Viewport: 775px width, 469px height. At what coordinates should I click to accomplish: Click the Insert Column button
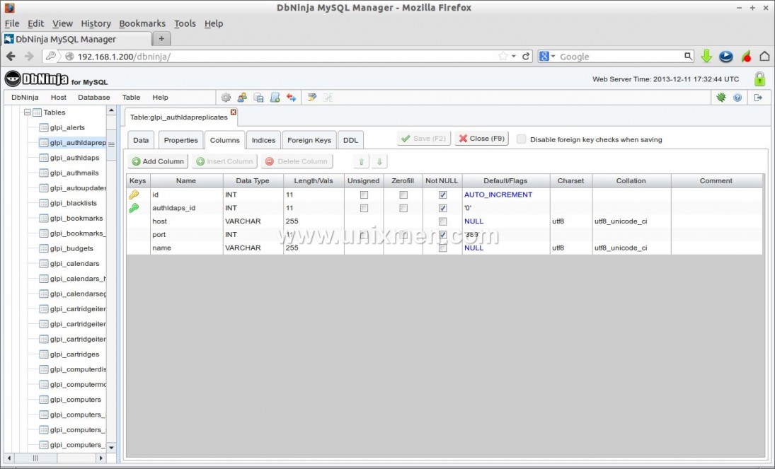click(x=225, y=161)
